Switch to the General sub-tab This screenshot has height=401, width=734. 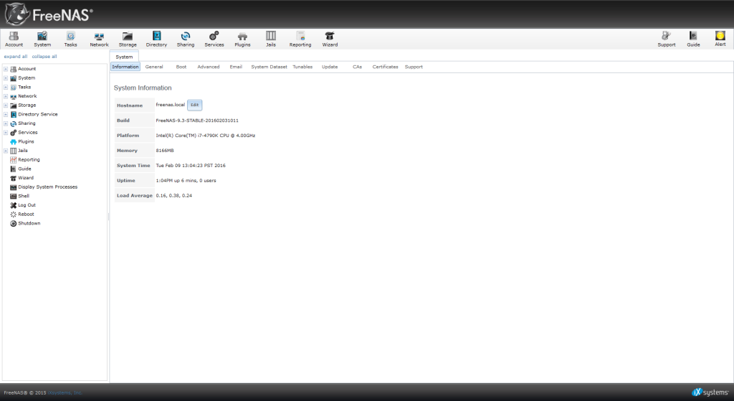[154, 67]
